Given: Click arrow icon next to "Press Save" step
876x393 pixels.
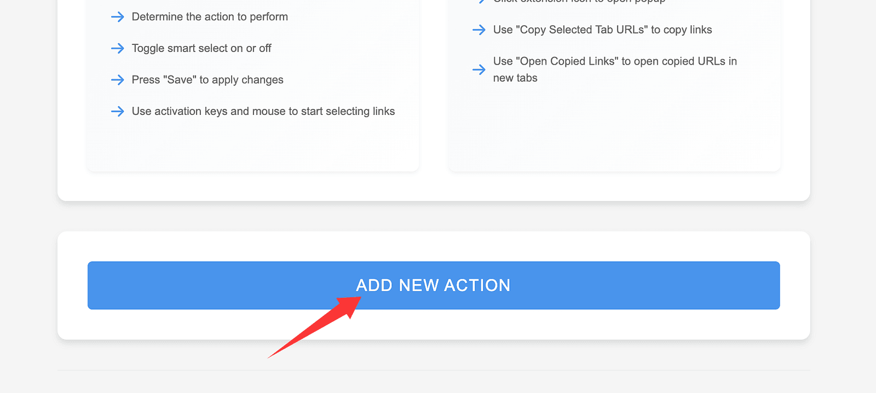Looking at the screenshot, I should [x=117, y=80].
